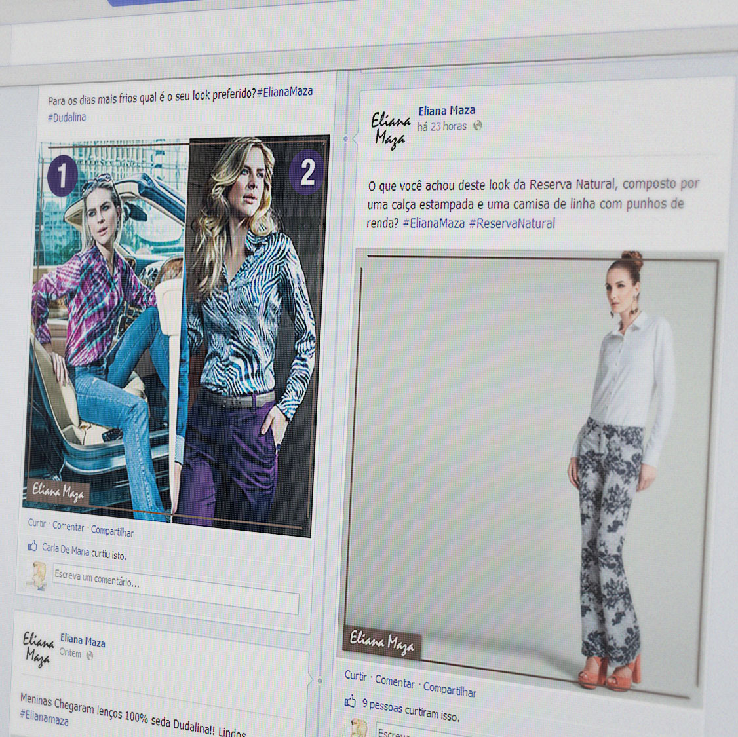
Task: Open #ElianaMaza hashtag in the look preferido post
Action: point(284,92)
